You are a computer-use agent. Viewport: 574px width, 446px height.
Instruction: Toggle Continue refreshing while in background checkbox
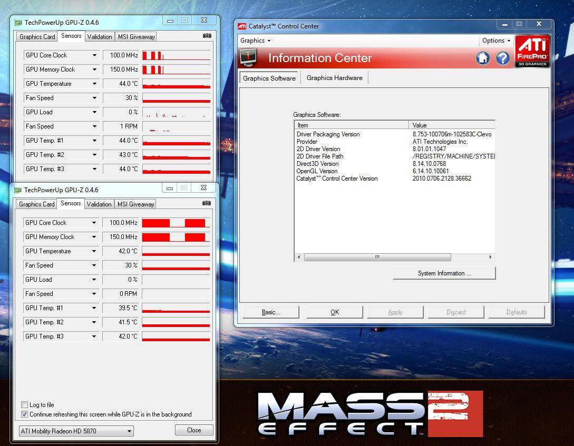[25, 414]
